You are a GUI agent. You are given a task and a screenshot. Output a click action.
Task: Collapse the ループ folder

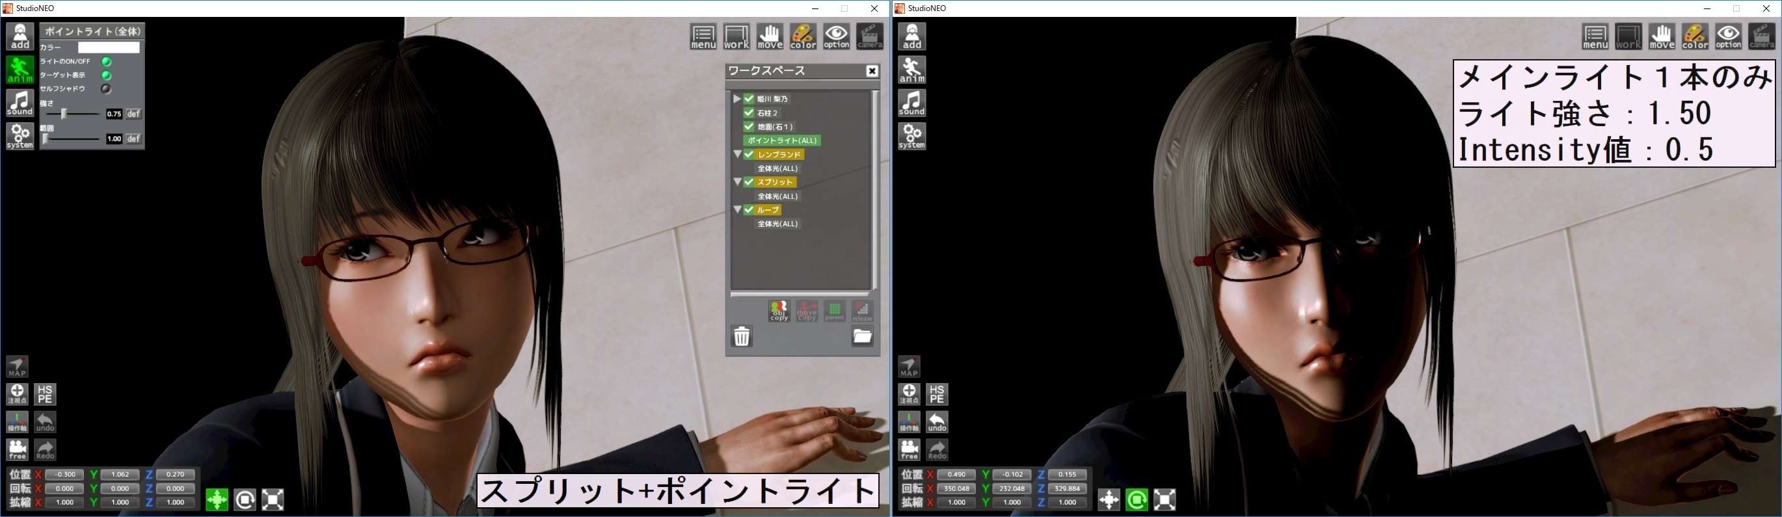(x=737, y=209)
